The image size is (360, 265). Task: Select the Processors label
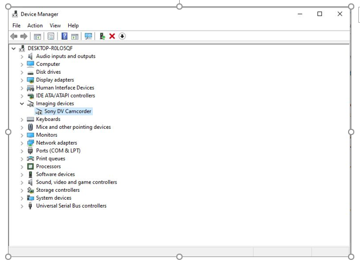[x=48, y=166]
